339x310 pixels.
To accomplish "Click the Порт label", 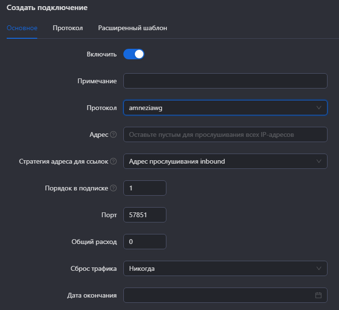I will [x=109, y=215].
